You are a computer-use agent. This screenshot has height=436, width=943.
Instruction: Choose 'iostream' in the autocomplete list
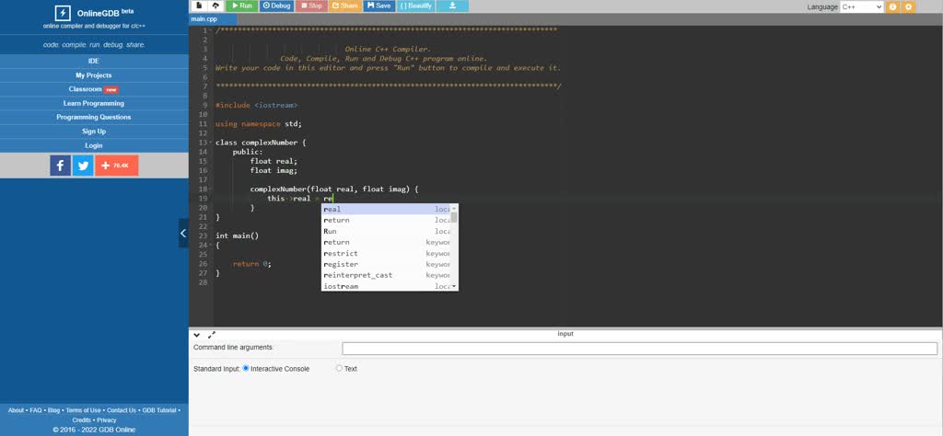(386, 286)
